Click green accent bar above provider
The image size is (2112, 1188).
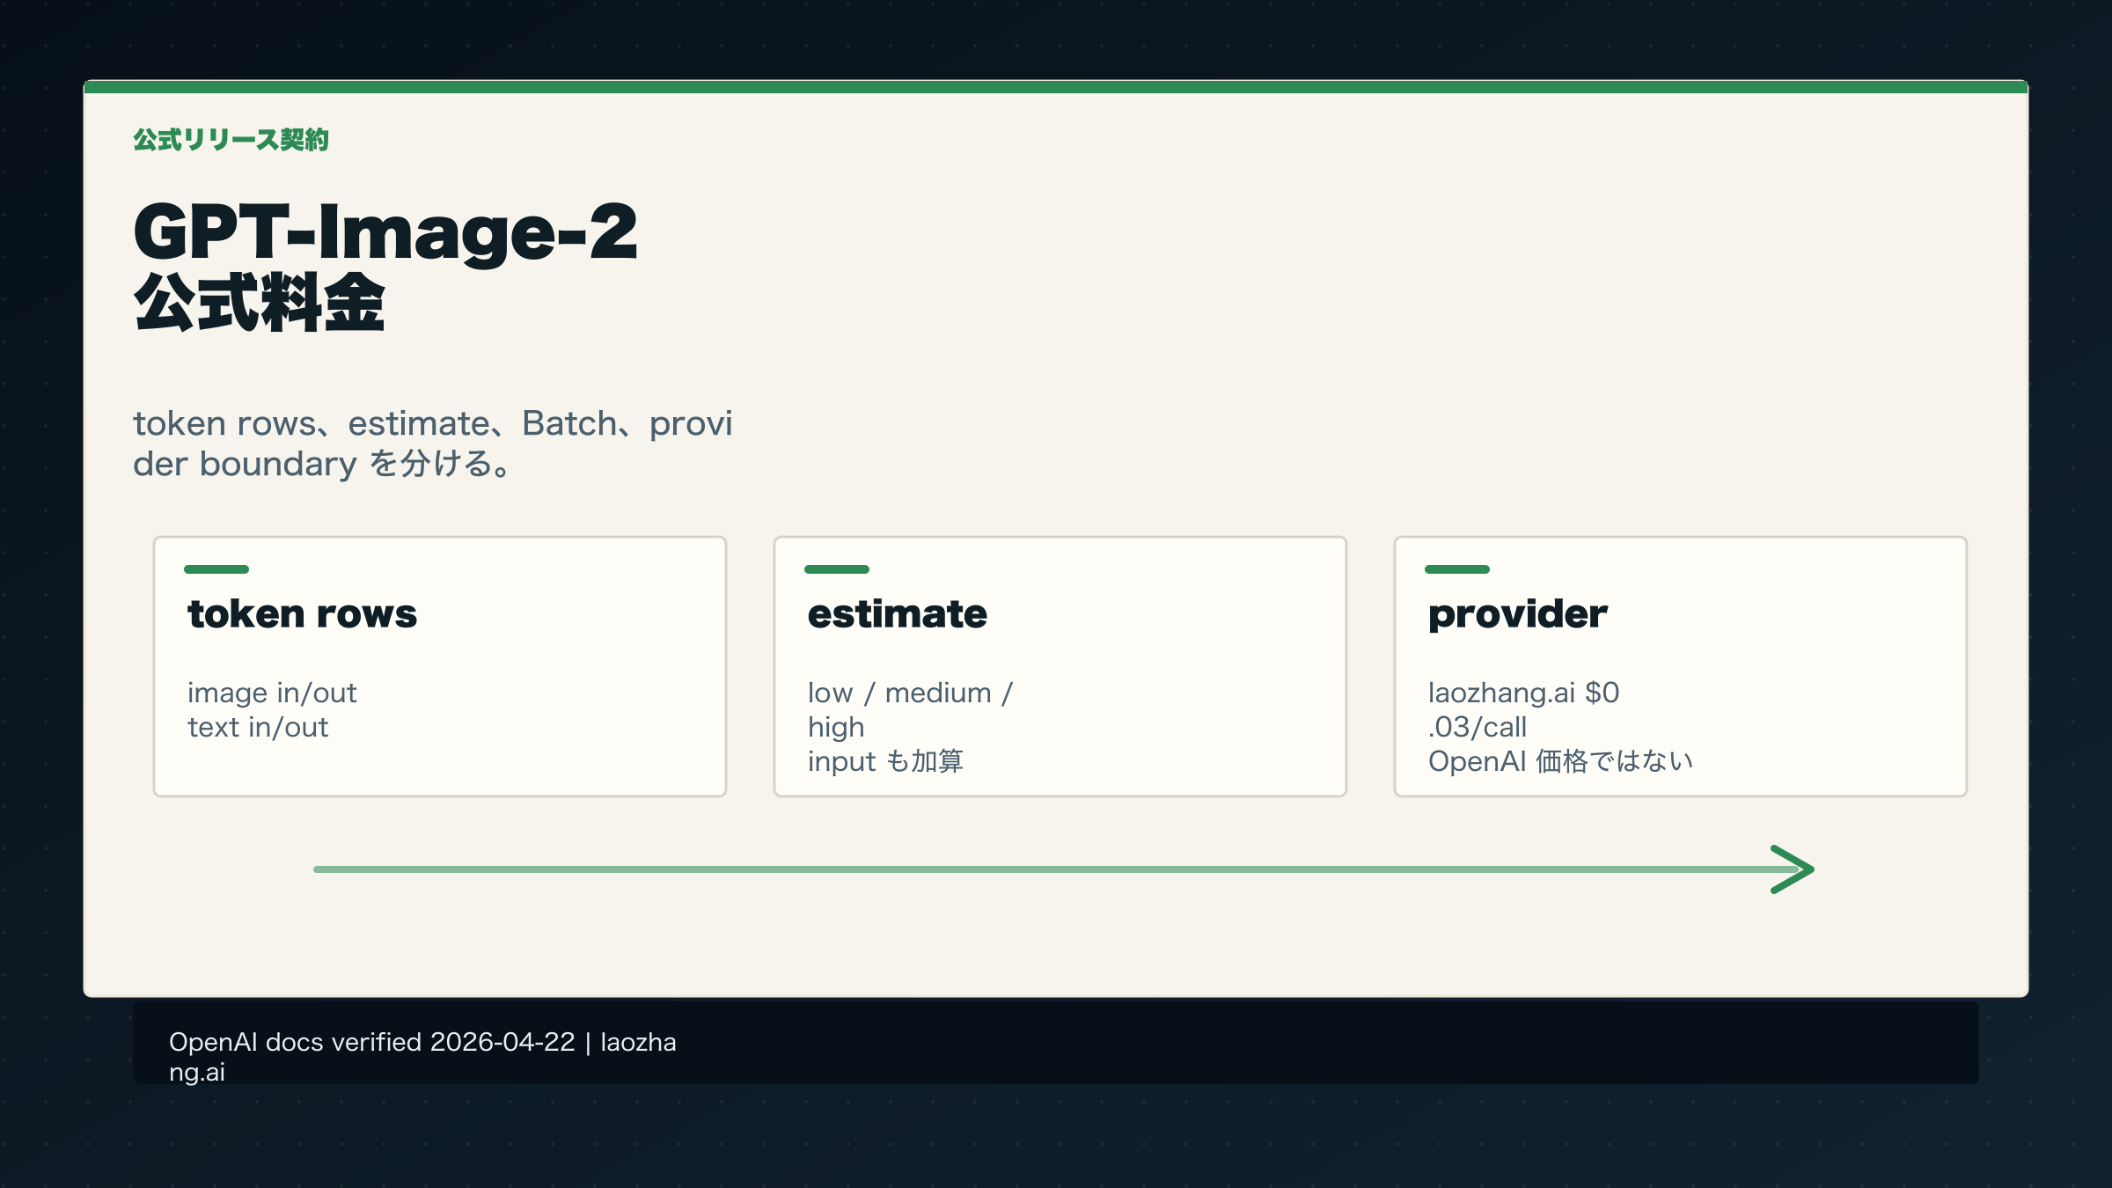coord(1457,569)
